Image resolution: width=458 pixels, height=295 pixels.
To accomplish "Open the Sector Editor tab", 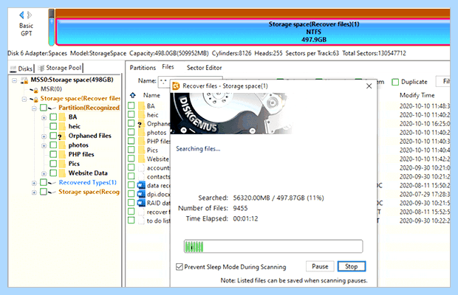I will [204, 68].
